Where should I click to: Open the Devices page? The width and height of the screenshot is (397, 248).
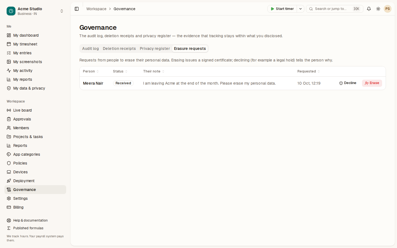[35, 172]
